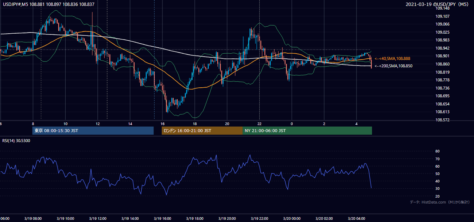Select the 200 SMA 108.850 label
Viewport: 474px width, 222px height.
click(394, 66)
